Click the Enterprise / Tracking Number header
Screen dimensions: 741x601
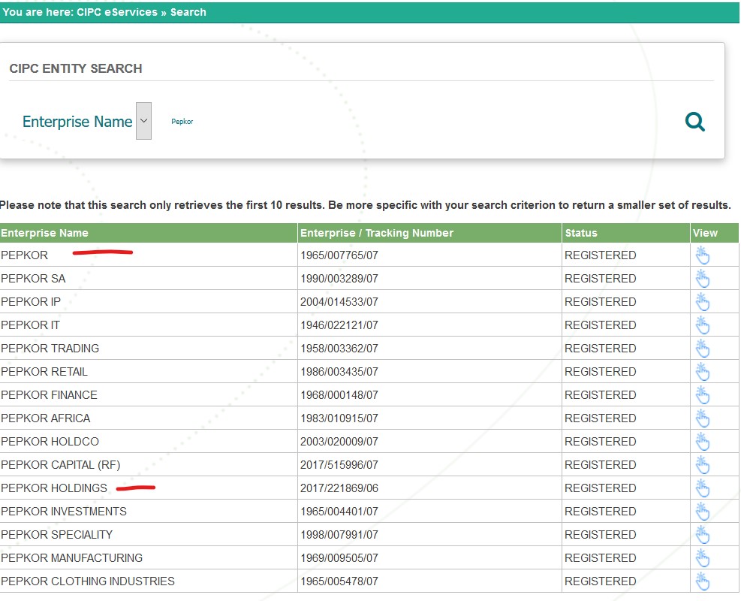(x=376, y=233)
